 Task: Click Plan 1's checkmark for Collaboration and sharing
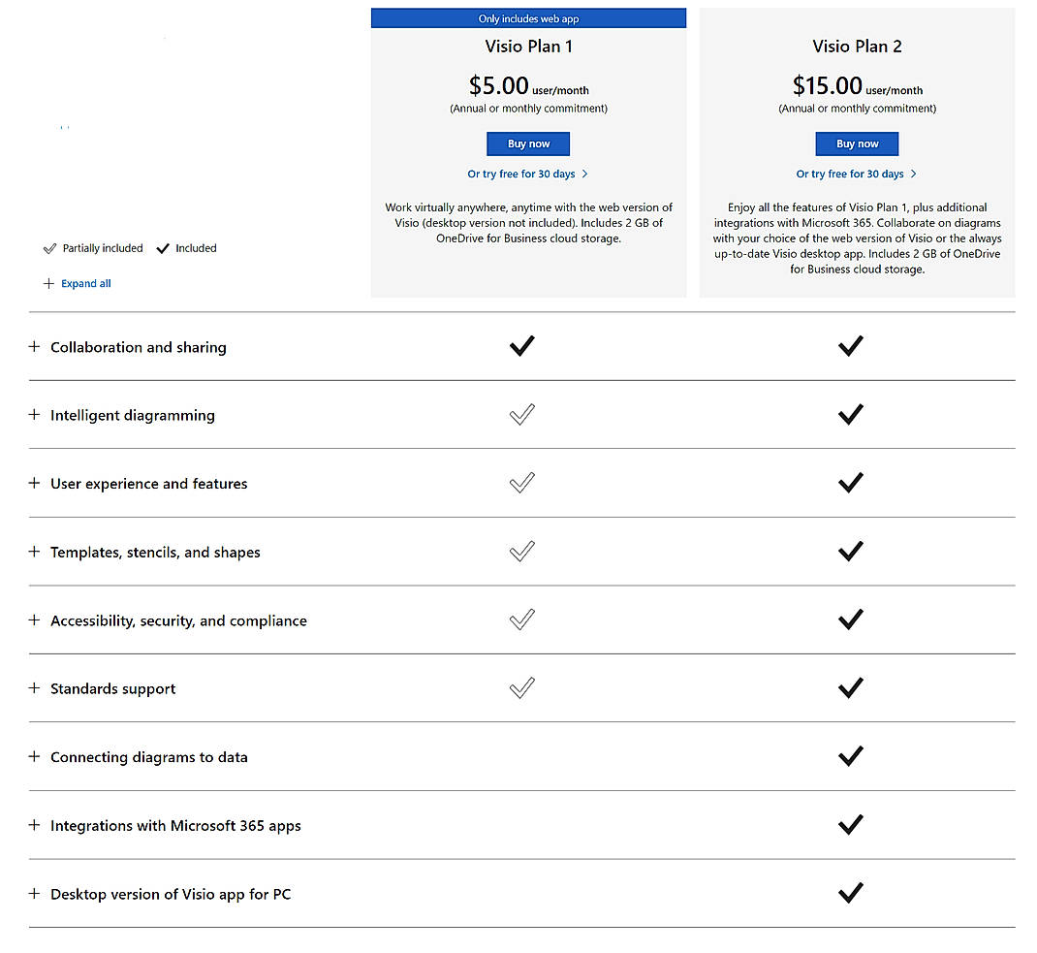click(x=521, y=346)
